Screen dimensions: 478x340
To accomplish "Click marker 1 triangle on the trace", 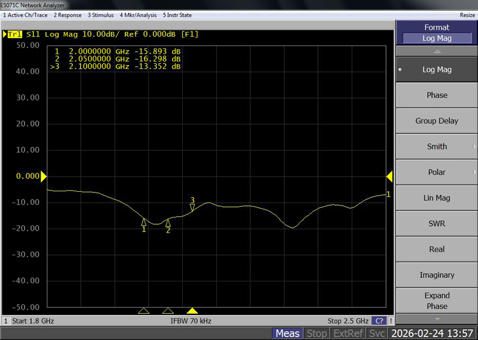I will [x=143, y=222].
